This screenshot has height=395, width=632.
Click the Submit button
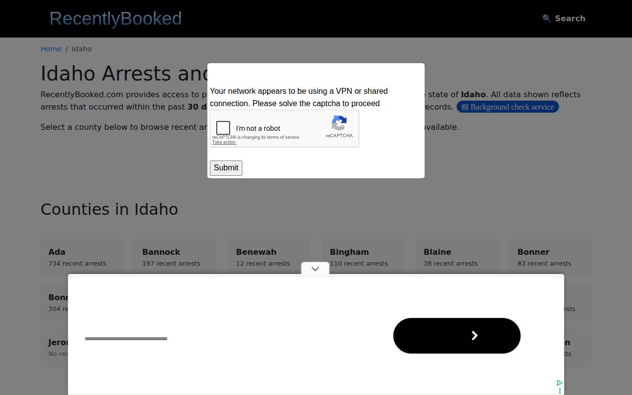coord(226,168)
